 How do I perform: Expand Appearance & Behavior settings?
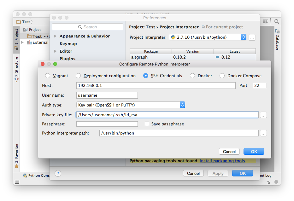55,36
